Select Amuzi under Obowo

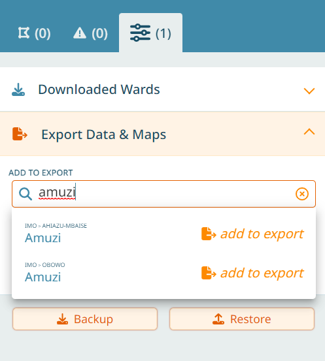click(43, 277)
